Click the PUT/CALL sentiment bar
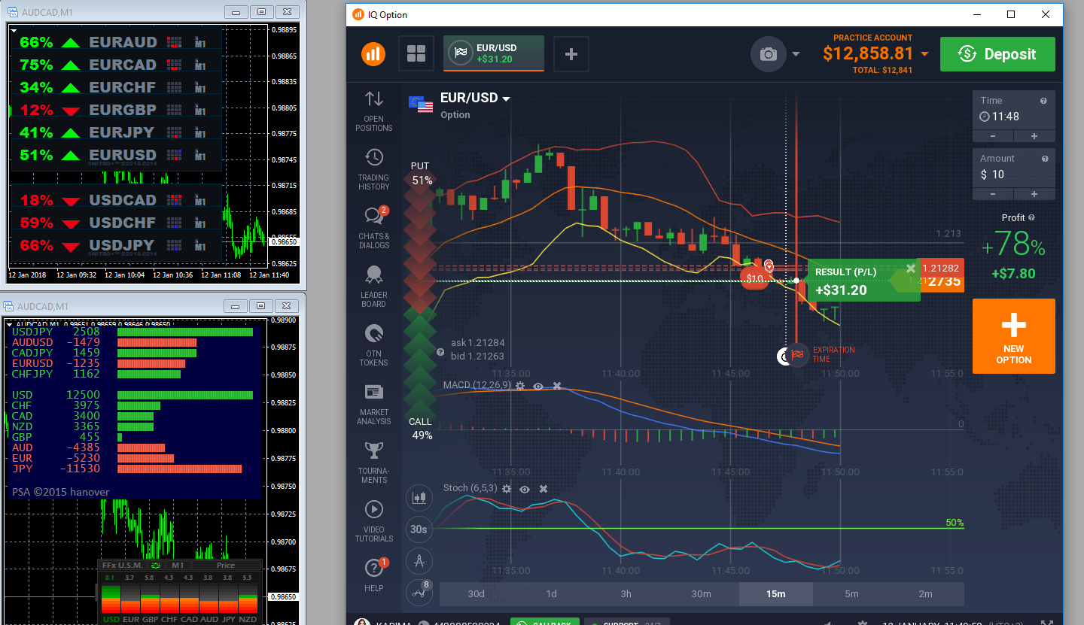 421,299
